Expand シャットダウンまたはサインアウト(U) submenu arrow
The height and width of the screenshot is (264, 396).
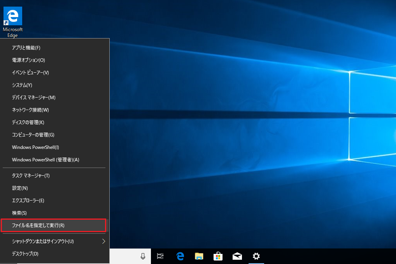[x=103, y=241]
